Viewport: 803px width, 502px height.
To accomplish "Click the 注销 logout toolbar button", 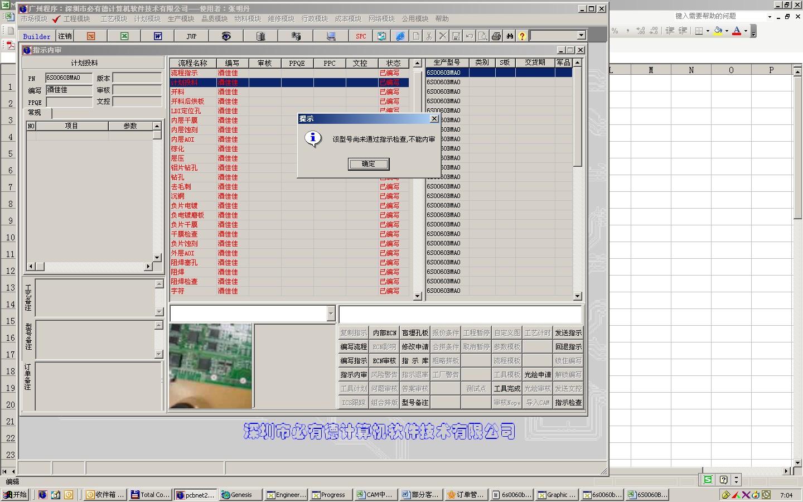I will tap(65, 36).
